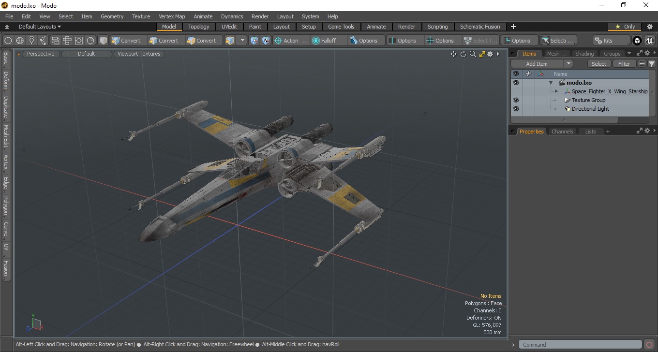The height and width of the screenshot is (352, 658).
Task: Click the command record button icon
Action: 649,345
